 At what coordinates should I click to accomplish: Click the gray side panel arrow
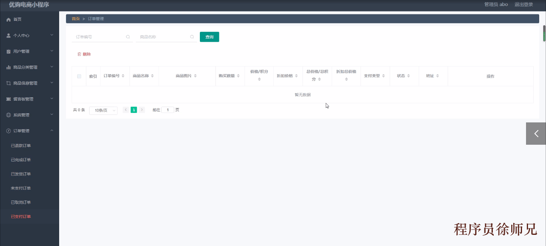(x=536, y=134)
